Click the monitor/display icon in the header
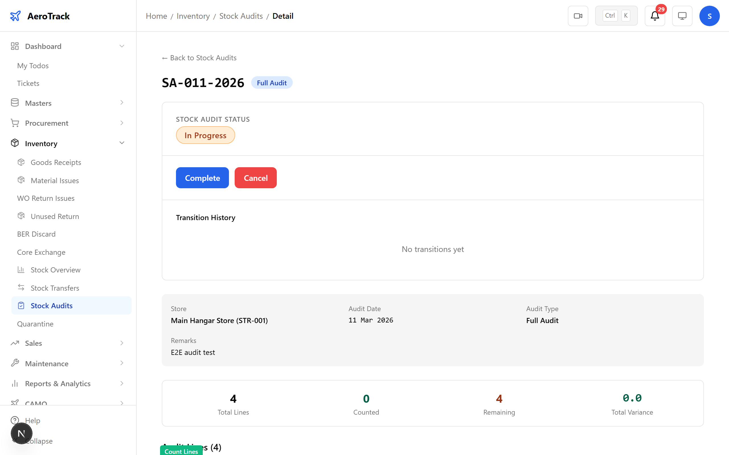This screenshot has height=455, width=729. (682, 16)
